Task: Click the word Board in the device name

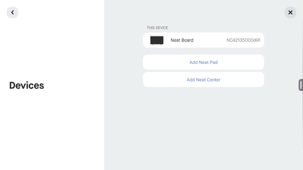Action: click(x=187, y=40)
